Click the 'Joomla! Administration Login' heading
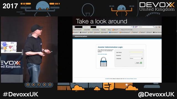The width and height of the screenshot is (177, 99). (110, 47)
